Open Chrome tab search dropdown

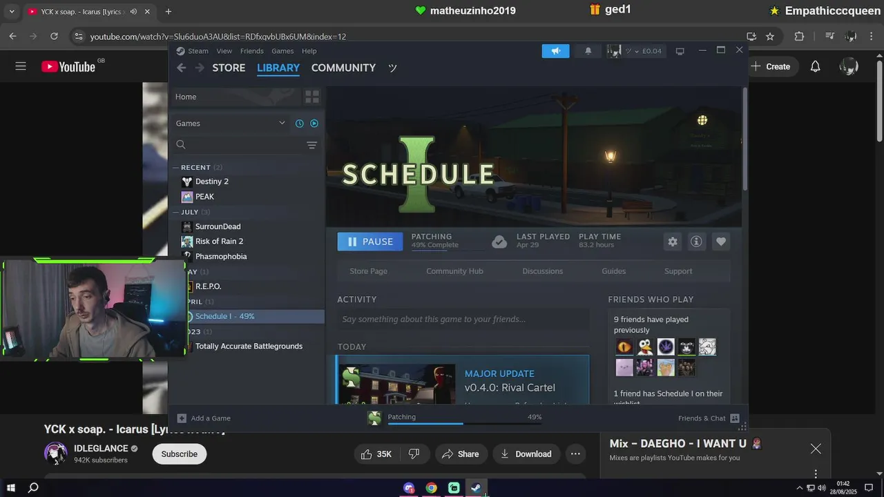pyautogui.click(x=11, y=11)
